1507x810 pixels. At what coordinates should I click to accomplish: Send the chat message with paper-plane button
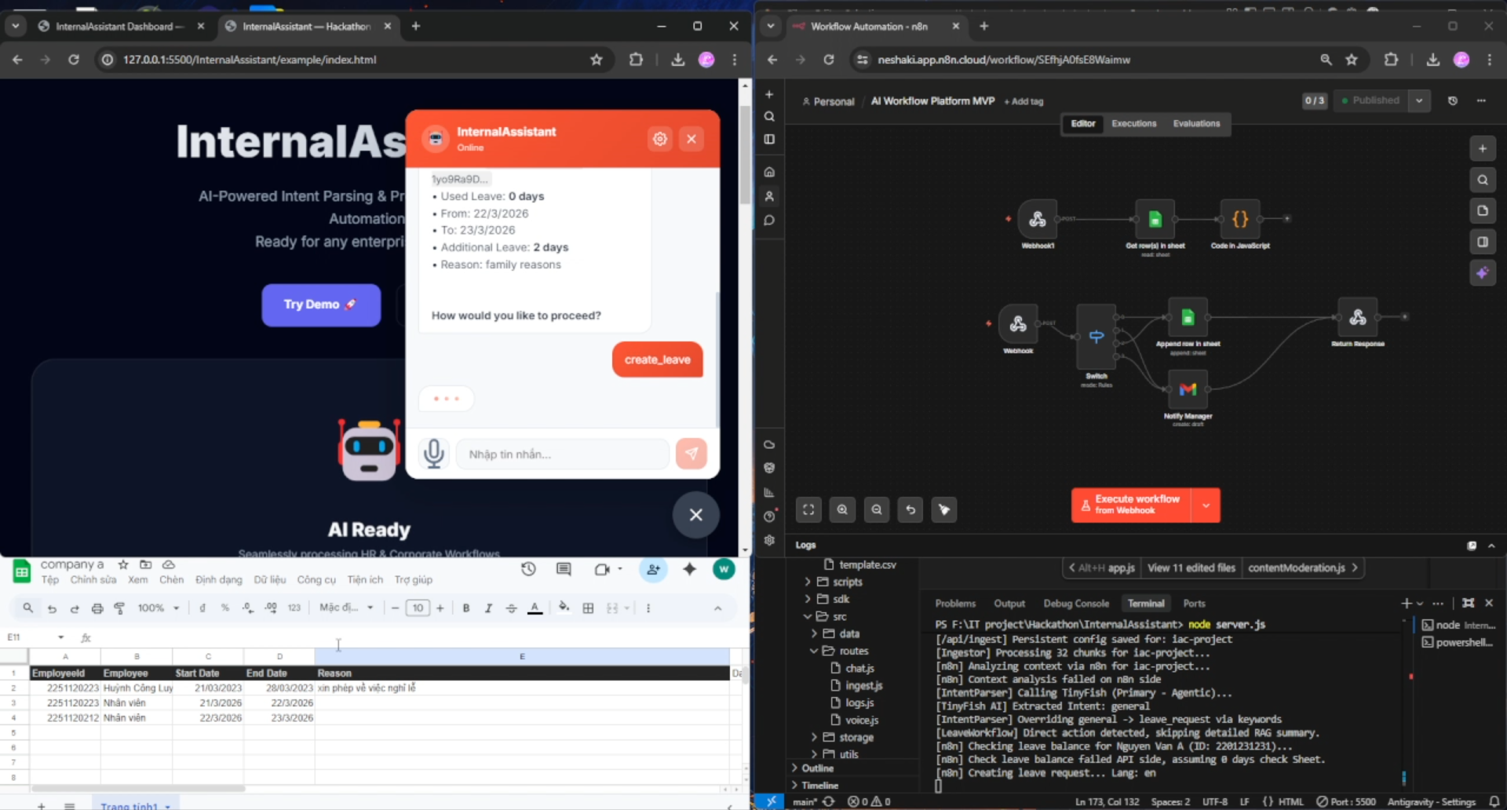coord(691,454)
